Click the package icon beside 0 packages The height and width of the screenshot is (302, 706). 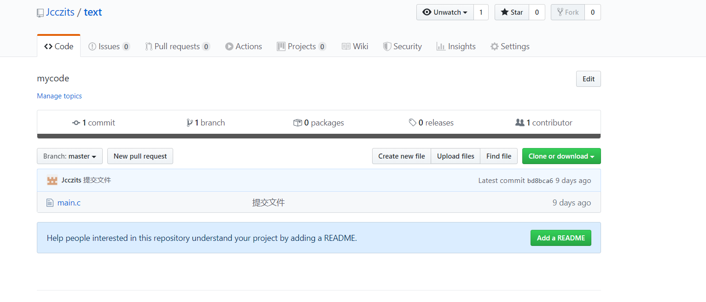(x=298, y=123)
